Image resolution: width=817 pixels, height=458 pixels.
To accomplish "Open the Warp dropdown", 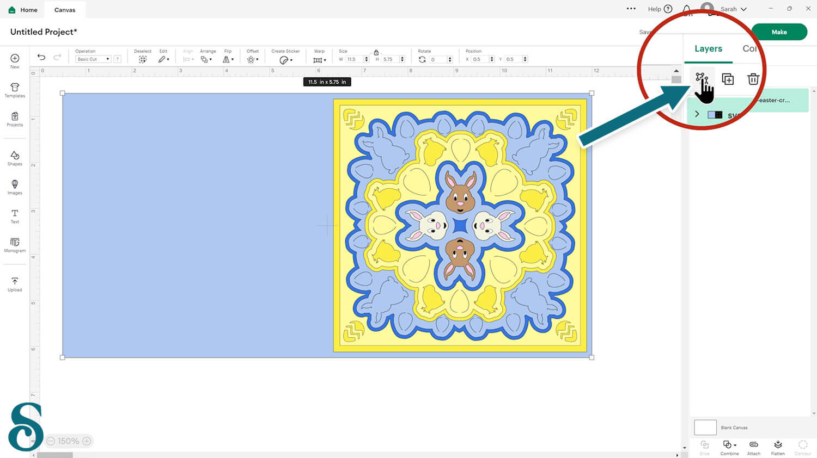I will [319, 60].
